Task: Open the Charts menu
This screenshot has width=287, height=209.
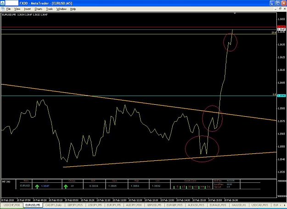Action: (x=39, y=9)
